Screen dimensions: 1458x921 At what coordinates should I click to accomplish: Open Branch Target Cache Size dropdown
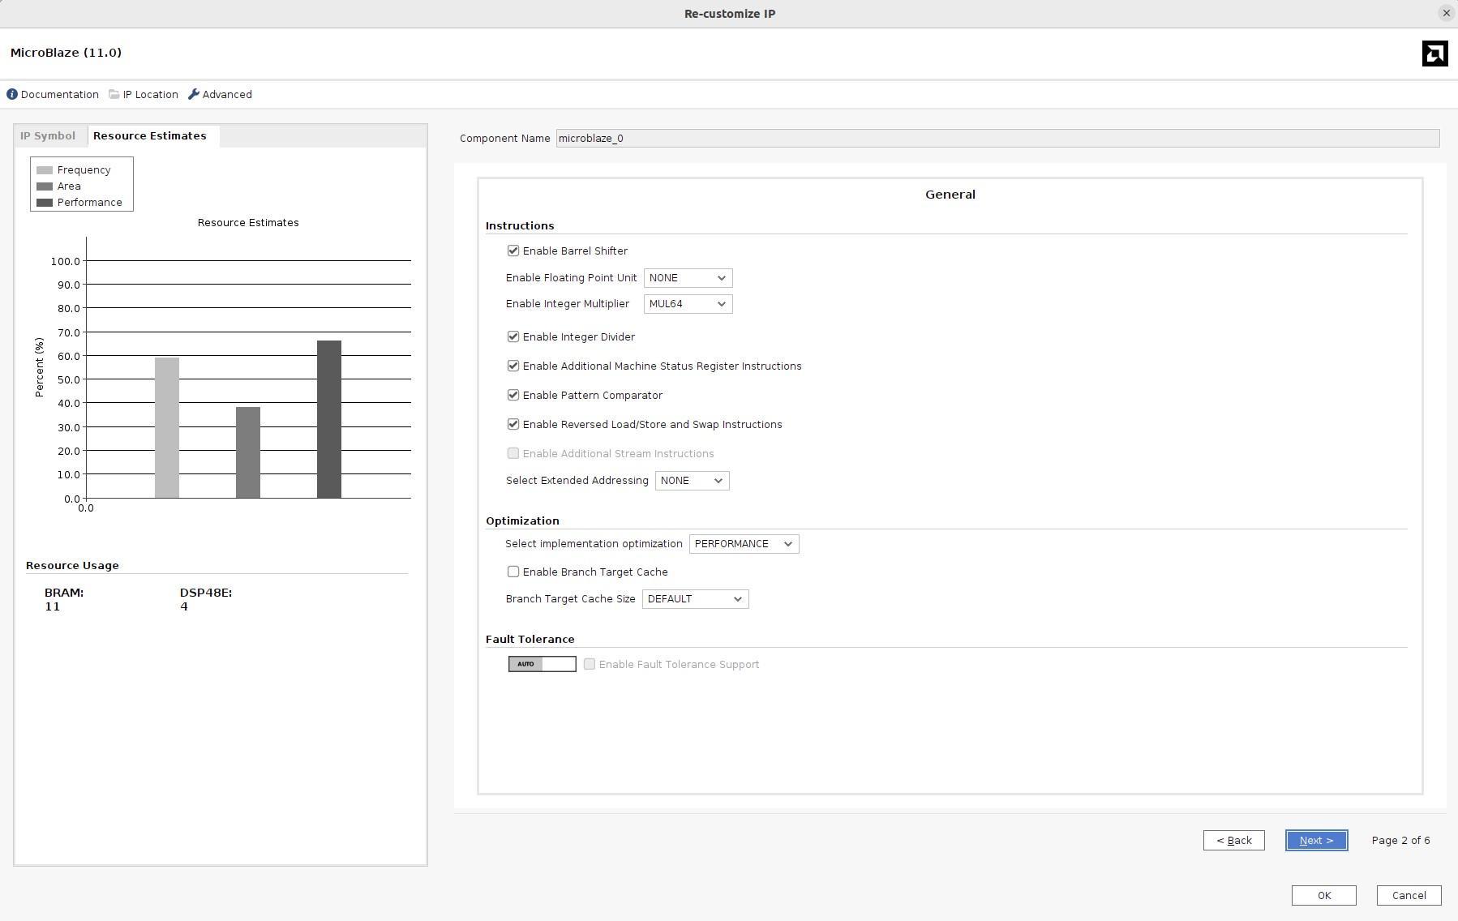click(696, 599)
